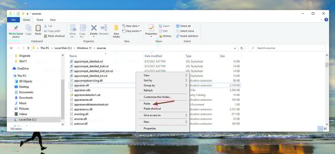Click Select all in the ribbon

(x=183, y=26)
